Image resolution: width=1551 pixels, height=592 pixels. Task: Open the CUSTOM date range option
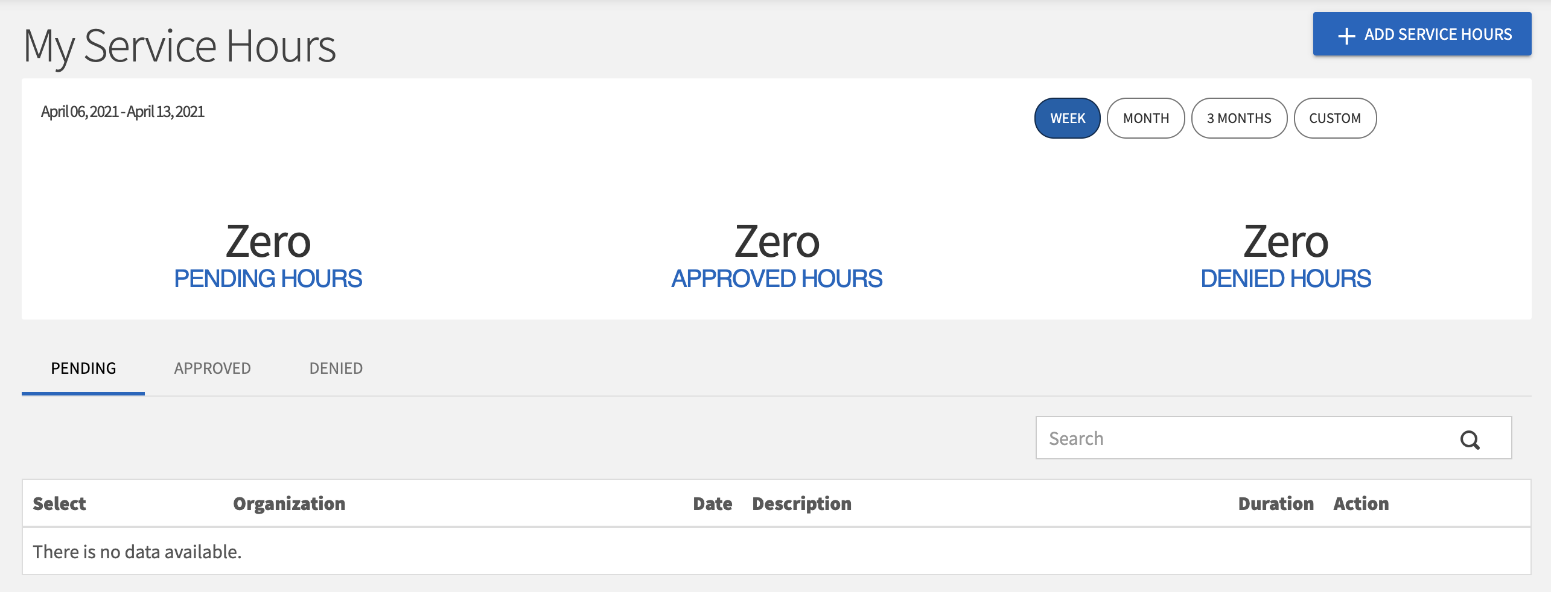point(1335,118)
